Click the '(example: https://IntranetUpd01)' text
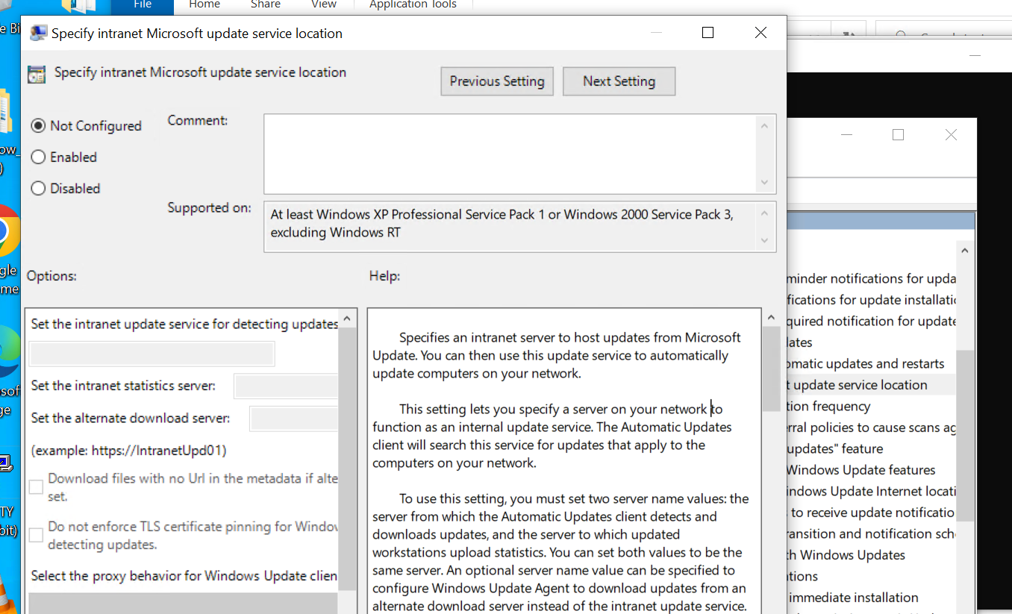 (128, 451)
